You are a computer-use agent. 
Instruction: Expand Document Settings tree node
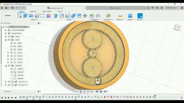[x=6, y=30]
